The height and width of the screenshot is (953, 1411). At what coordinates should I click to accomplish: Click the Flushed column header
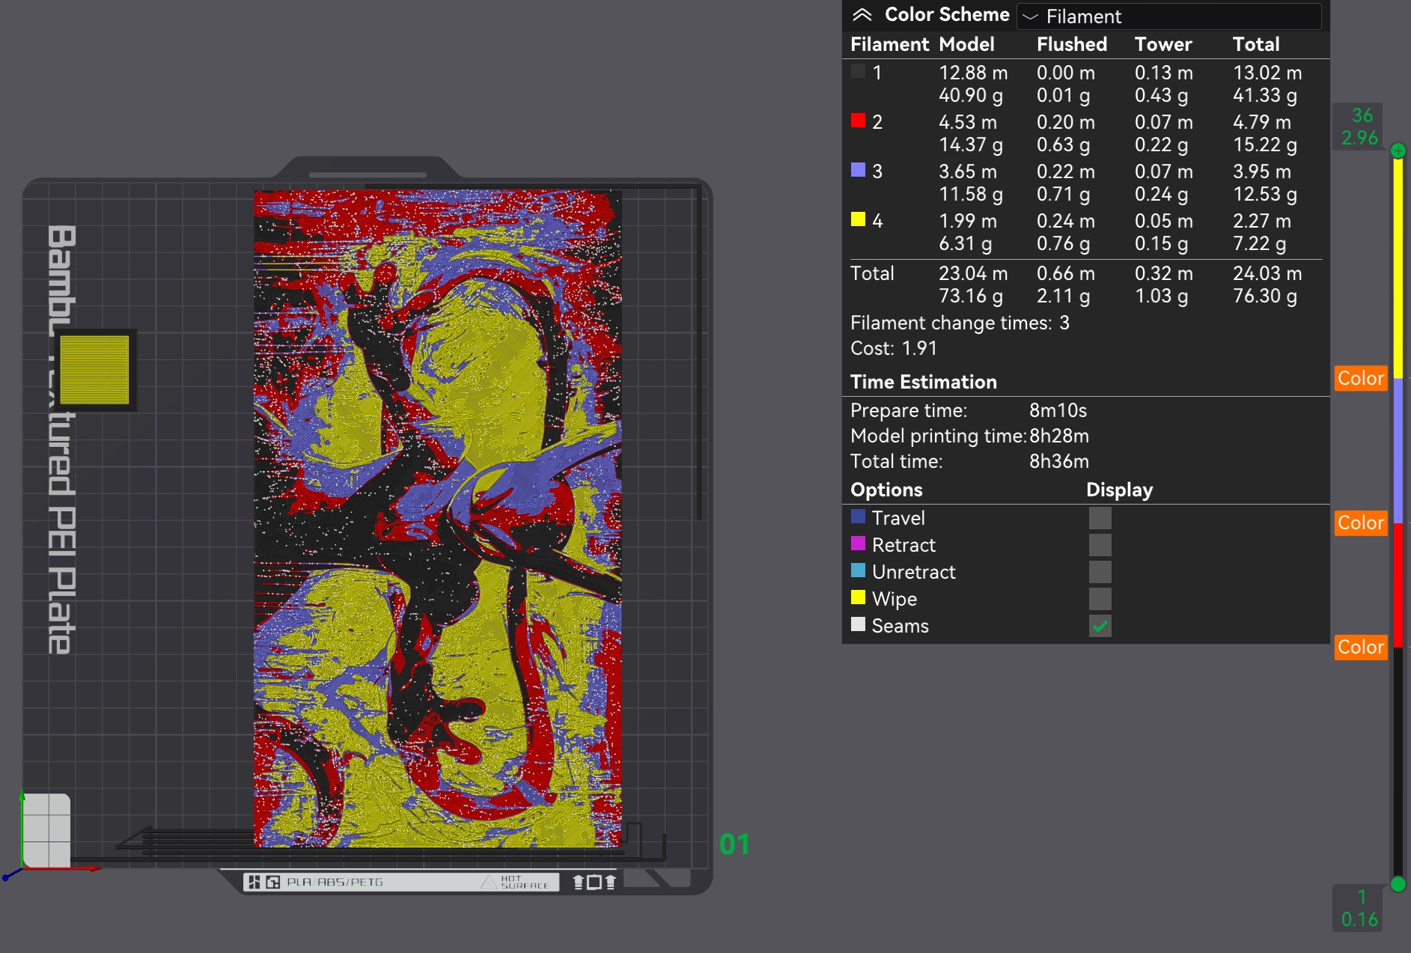(1072, 44)
